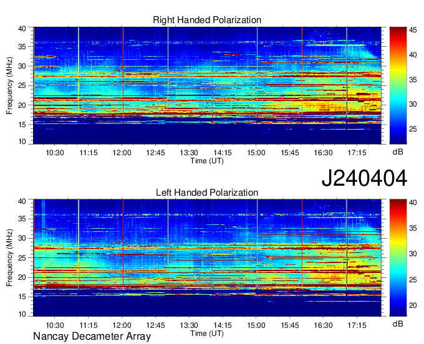
Task: Click the 16:30 time tick of Right Handed plot
Action: click(x=324, y=153)
